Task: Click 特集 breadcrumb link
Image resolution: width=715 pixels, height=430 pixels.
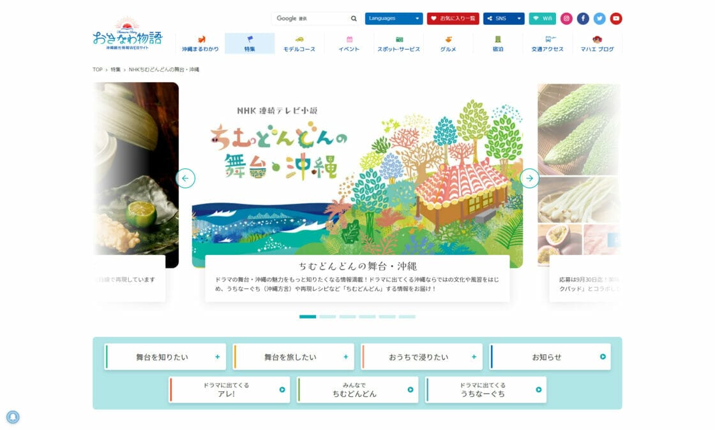Action: (x=116, y=69)
